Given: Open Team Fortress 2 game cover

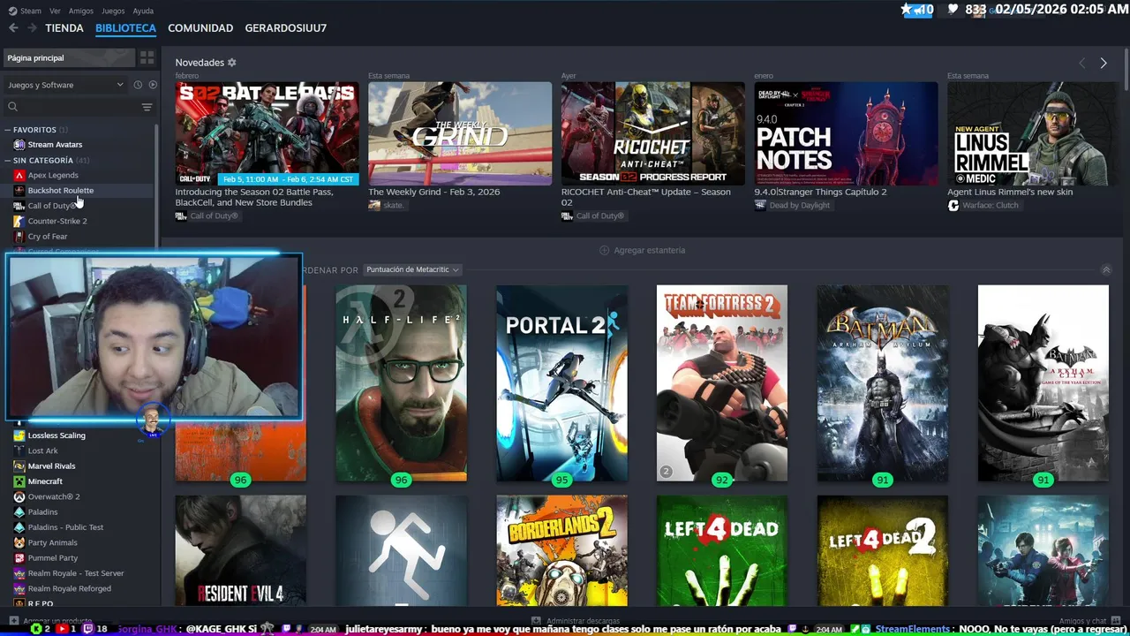Looking at the screenshot, I should tap(722, 383).
